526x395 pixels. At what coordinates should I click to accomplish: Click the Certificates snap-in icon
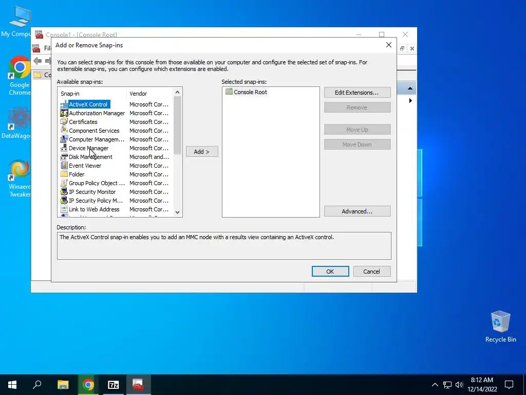(64, 122)
